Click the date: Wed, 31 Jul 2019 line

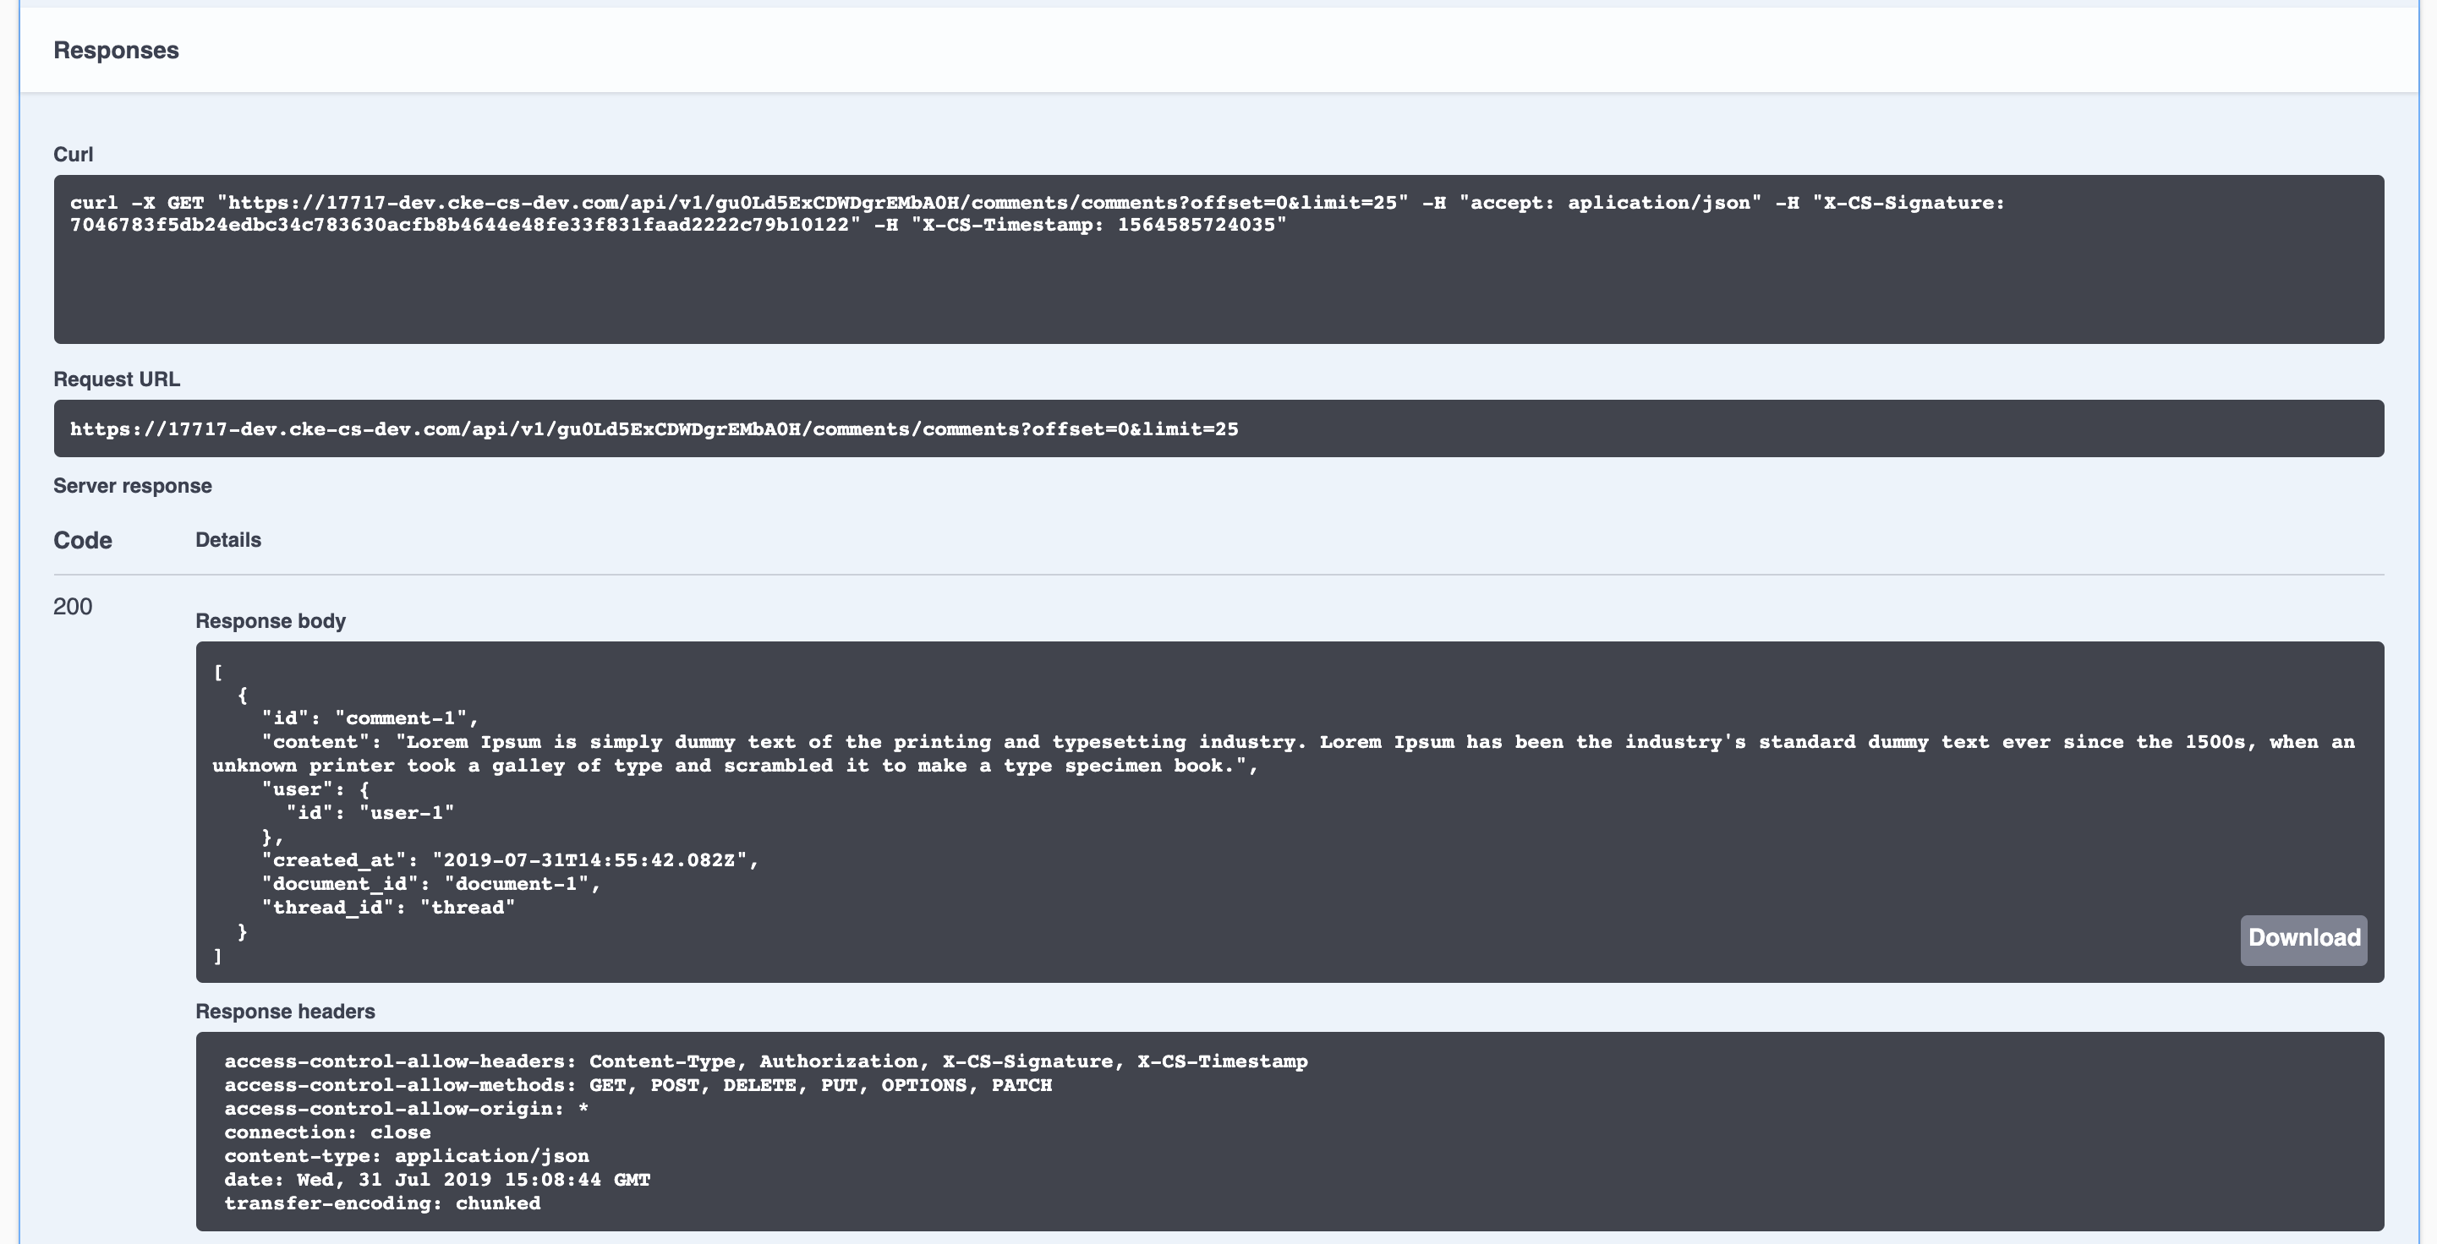(437, 1180)
